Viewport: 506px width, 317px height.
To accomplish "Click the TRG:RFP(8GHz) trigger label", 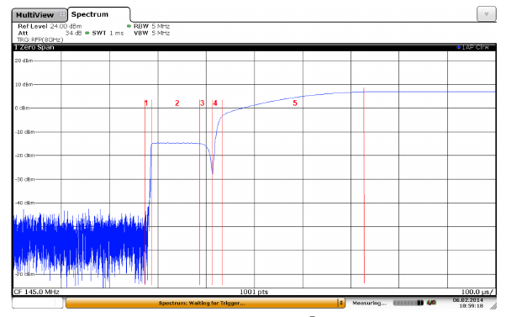I will point(40,40).
